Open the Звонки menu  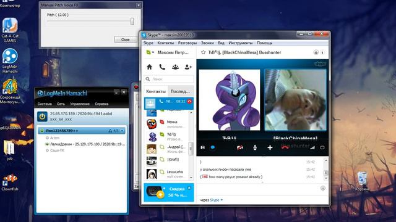(x=207, y=43)
